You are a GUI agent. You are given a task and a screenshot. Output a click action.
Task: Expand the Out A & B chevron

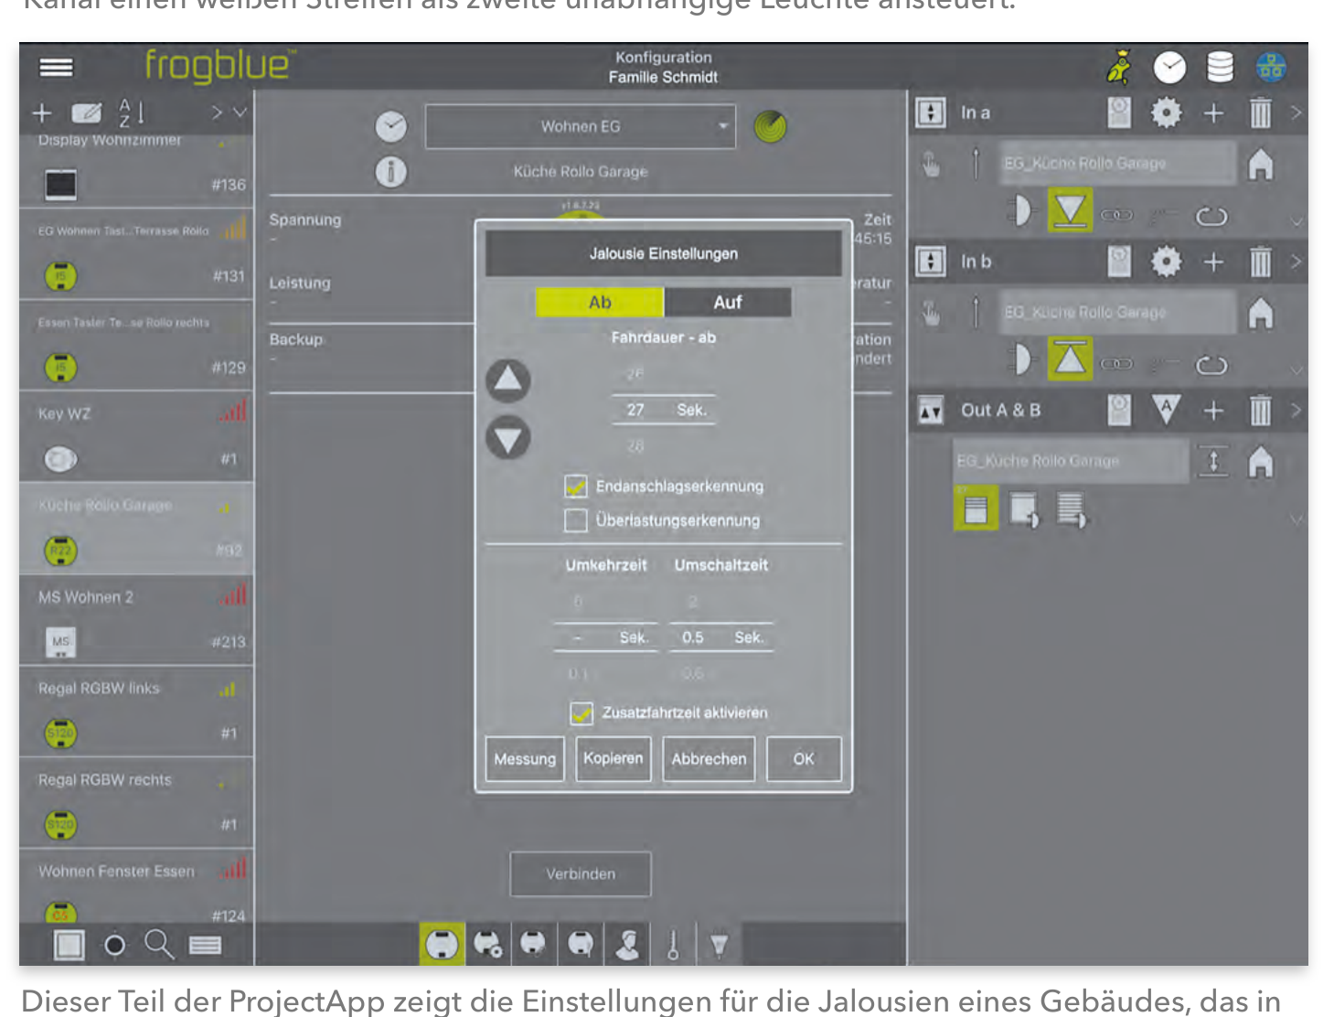[x=1296, y=411]
